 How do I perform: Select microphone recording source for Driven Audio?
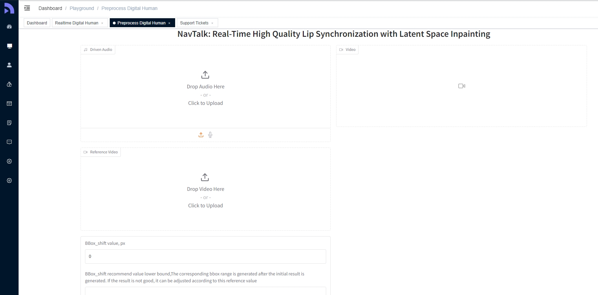tap(210, 135)
